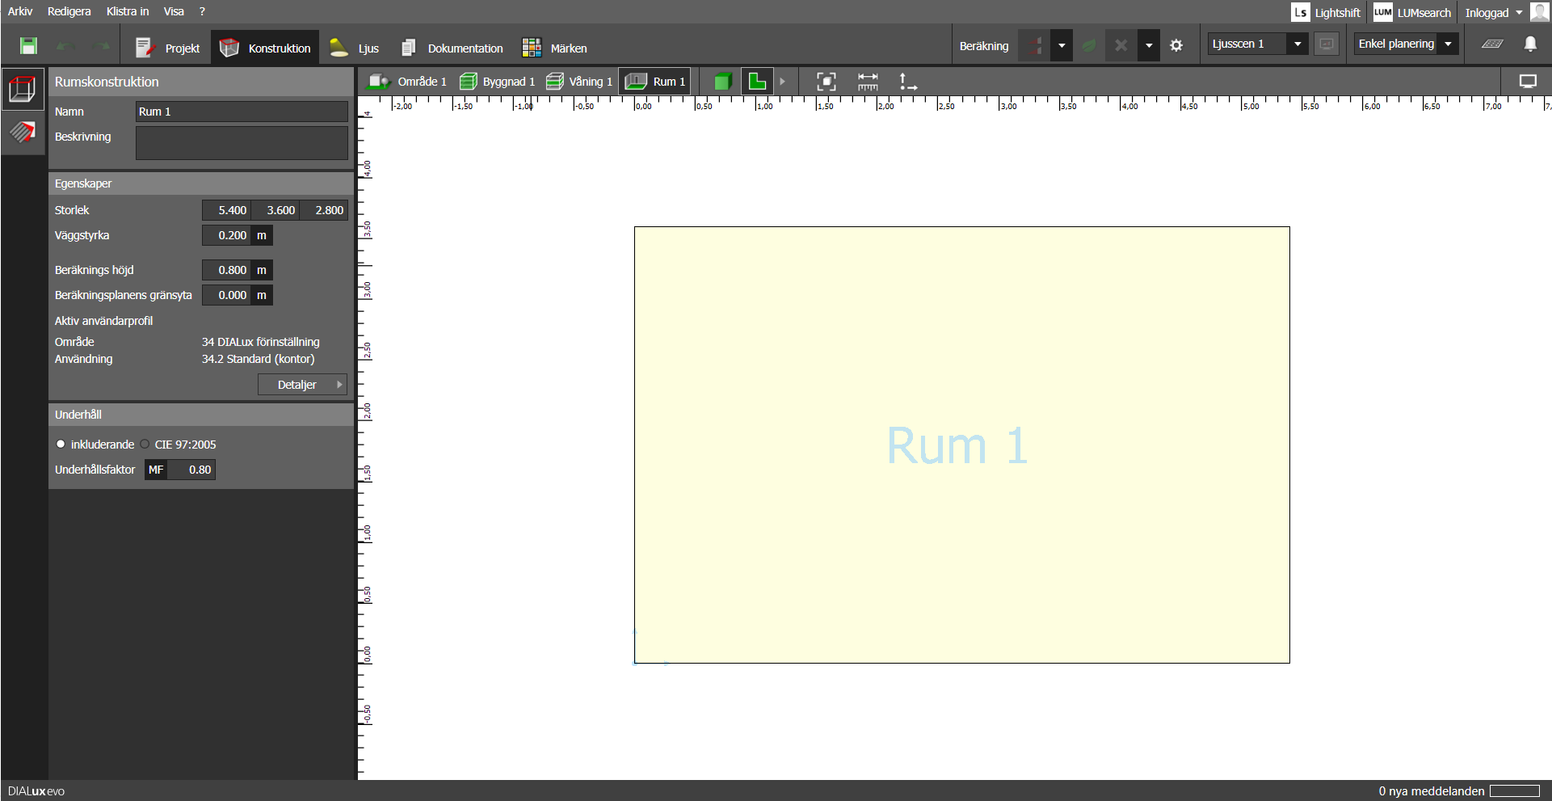
Task: Open the Detaljer button
Action: tap(302, 385)
